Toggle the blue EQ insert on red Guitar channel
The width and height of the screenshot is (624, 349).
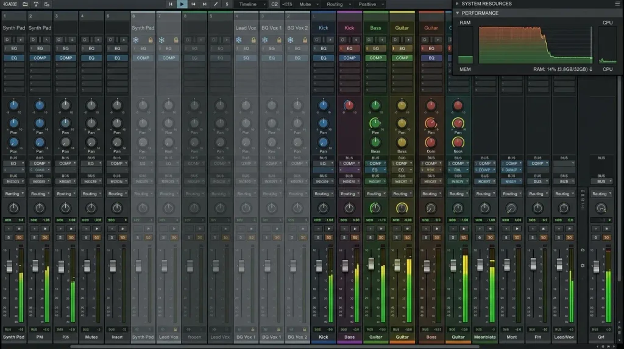(x=431, y=58)
